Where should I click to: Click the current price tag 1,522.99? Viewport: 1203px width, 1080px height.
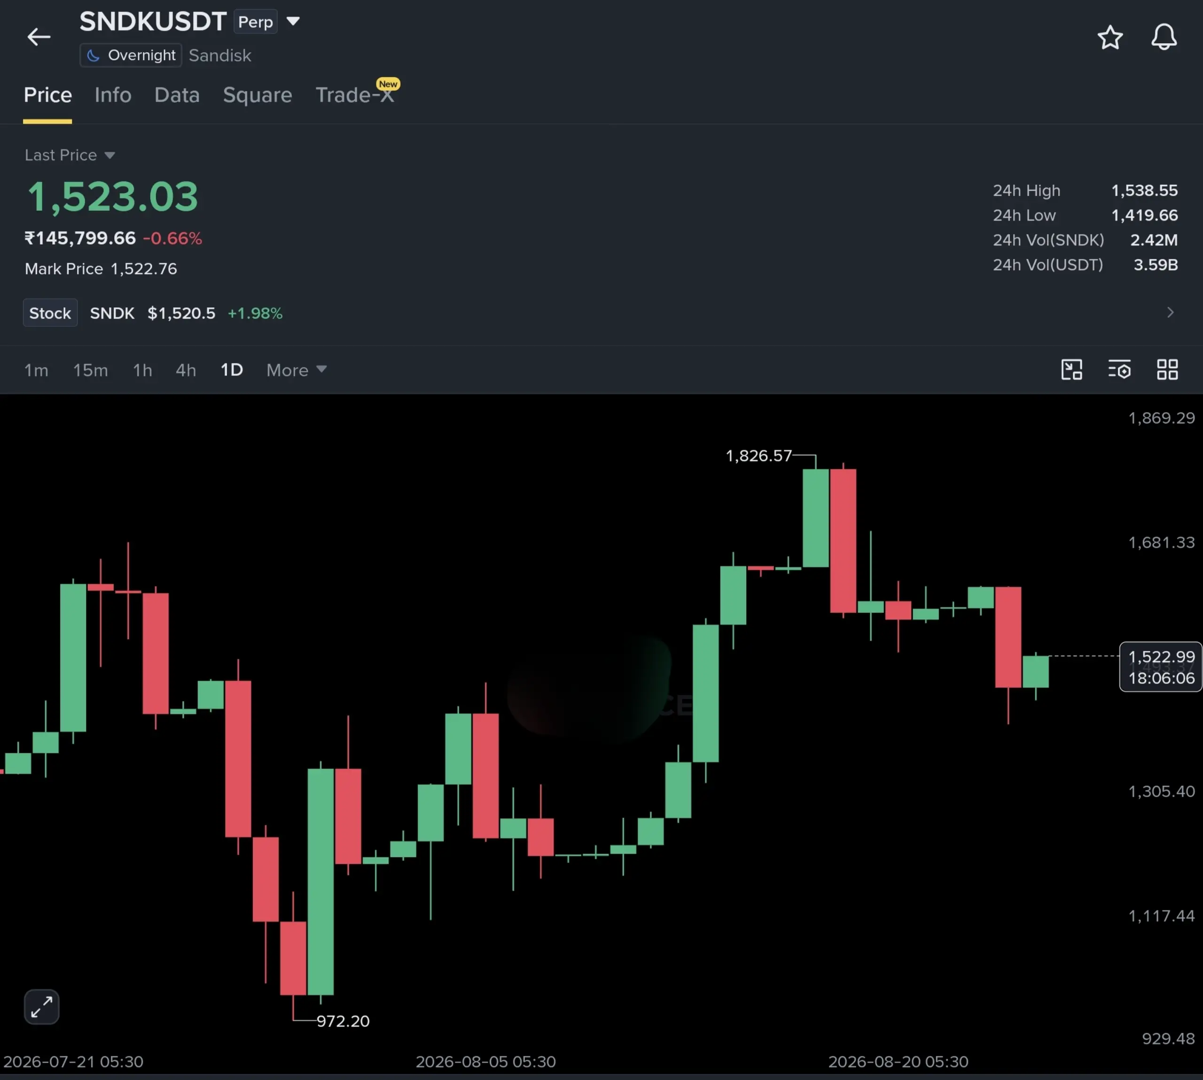coord(1161,667)
